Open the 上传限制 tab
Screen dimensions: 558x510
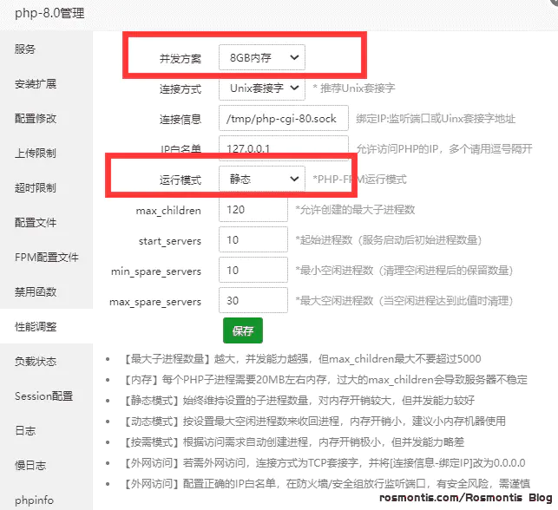click(46, 154)
